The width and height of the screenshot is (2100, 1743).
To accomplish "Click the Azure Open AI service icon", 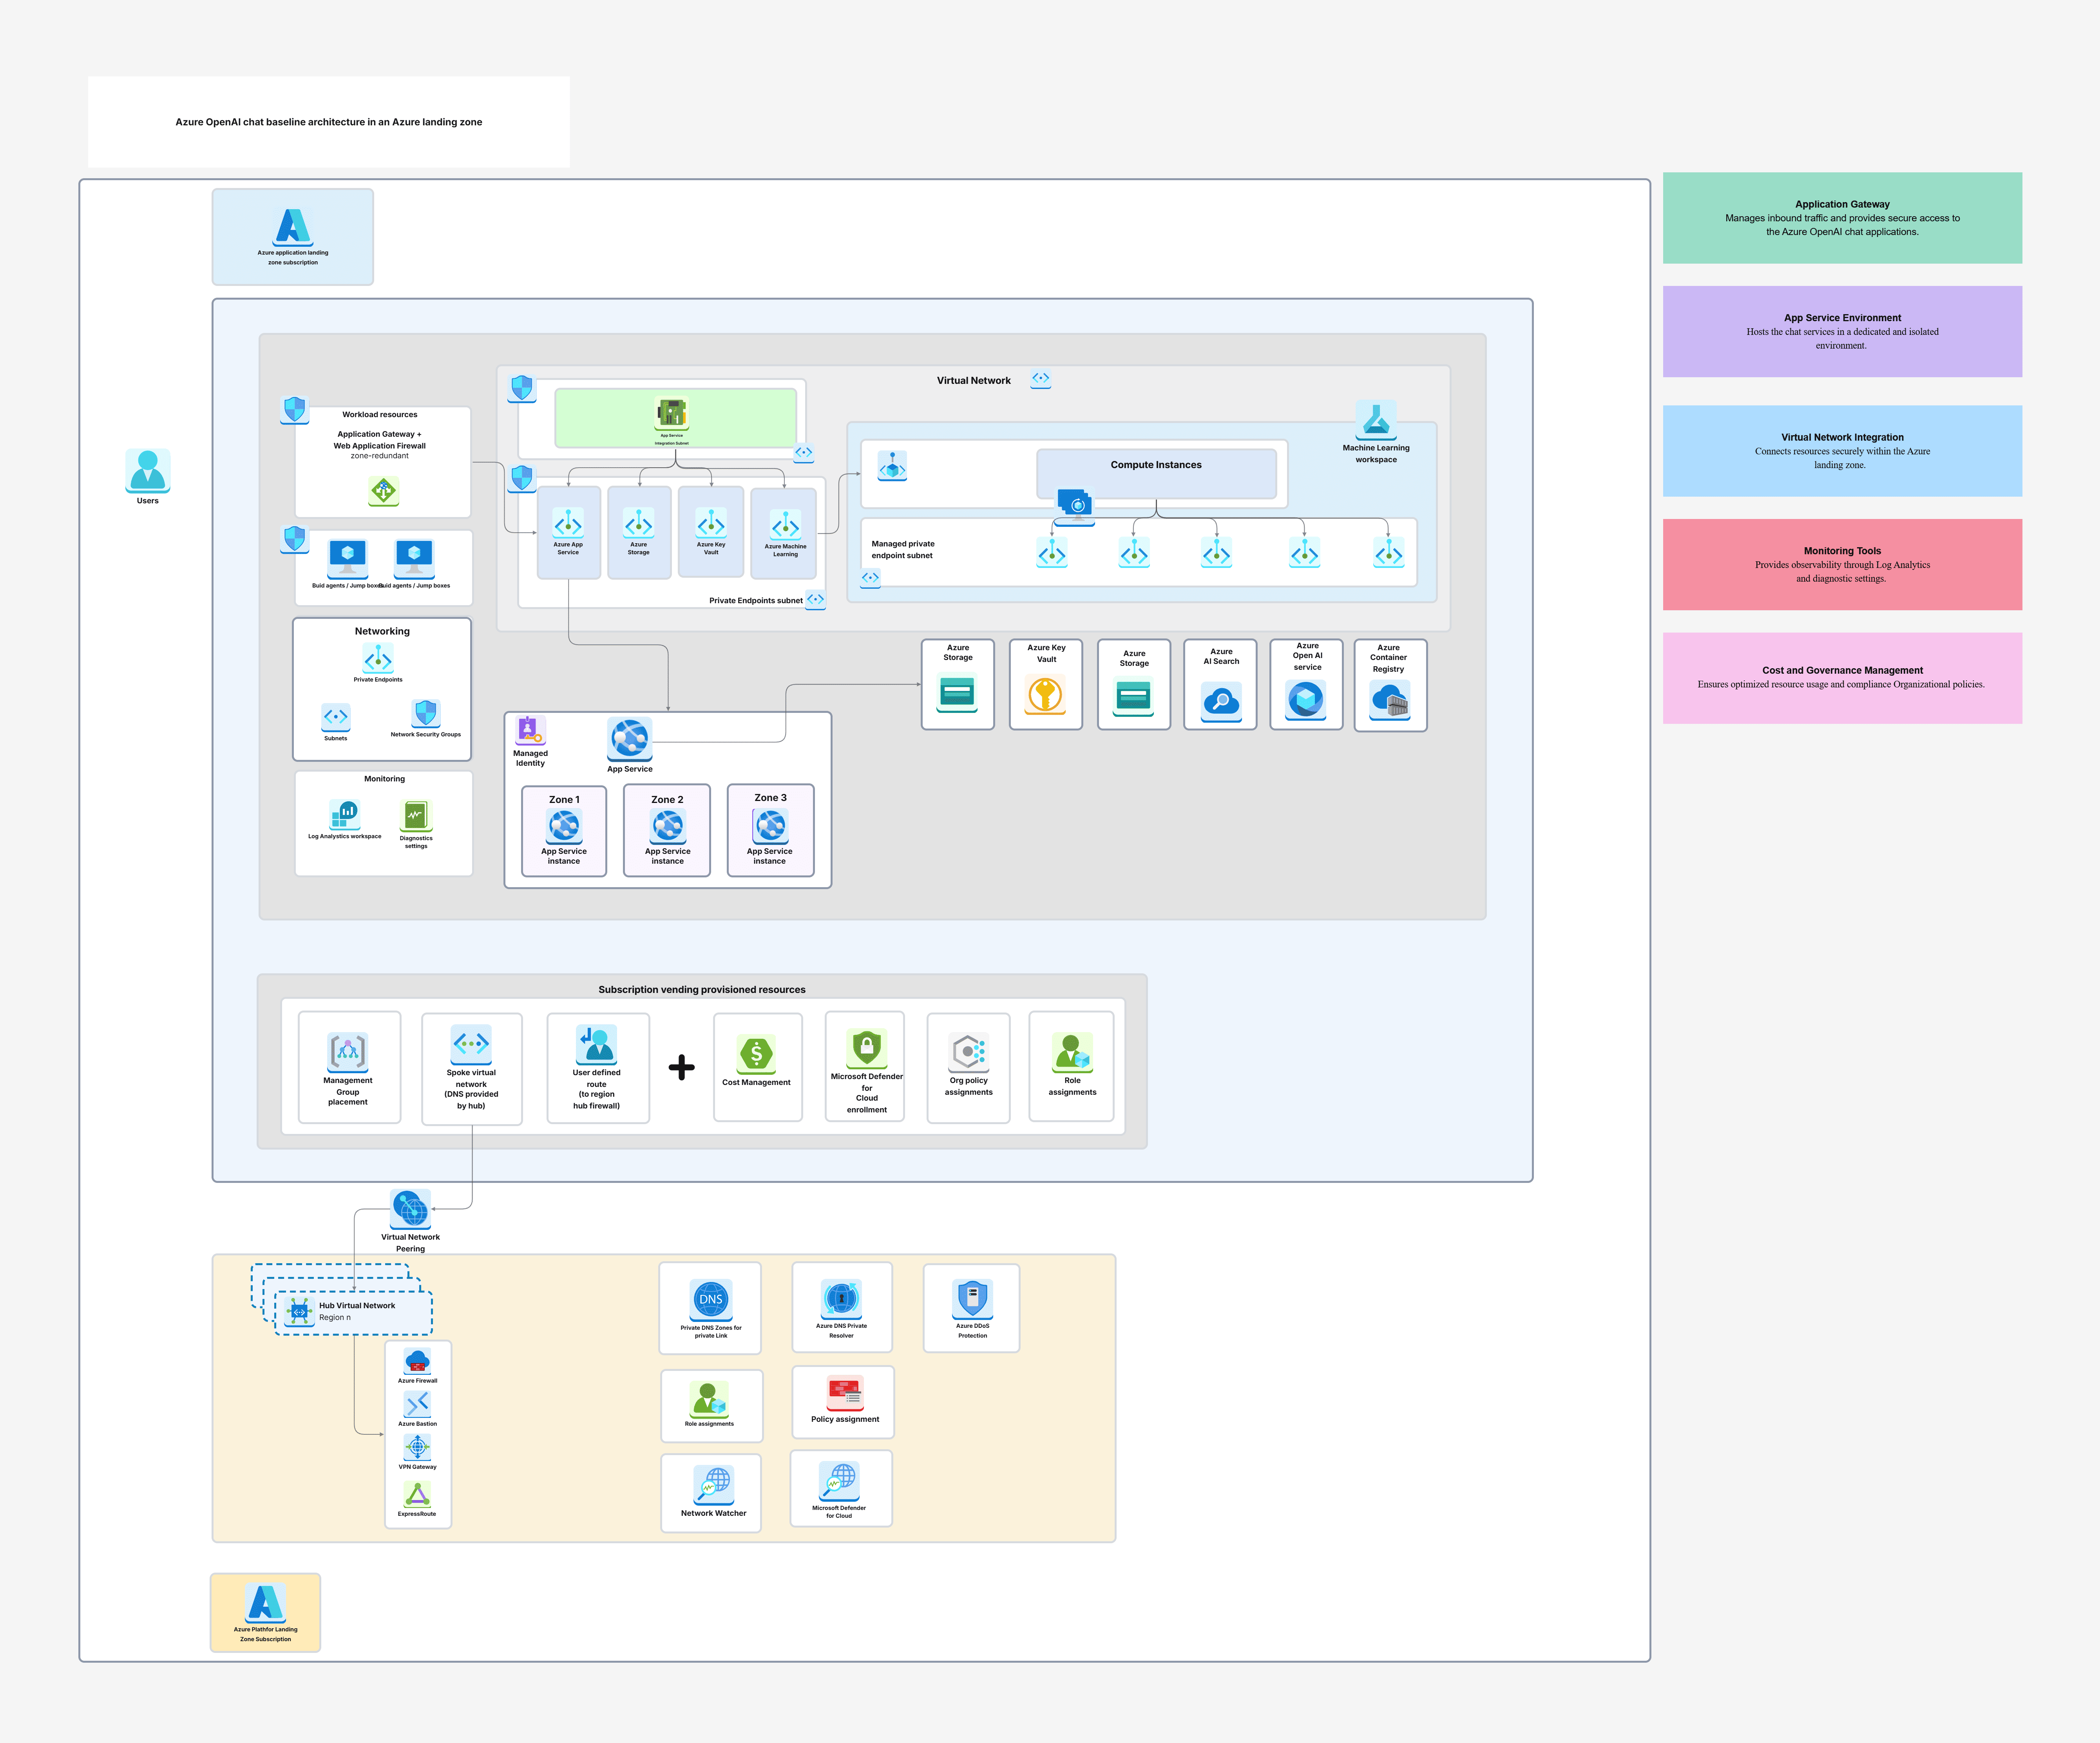I will pos(1306,699).
